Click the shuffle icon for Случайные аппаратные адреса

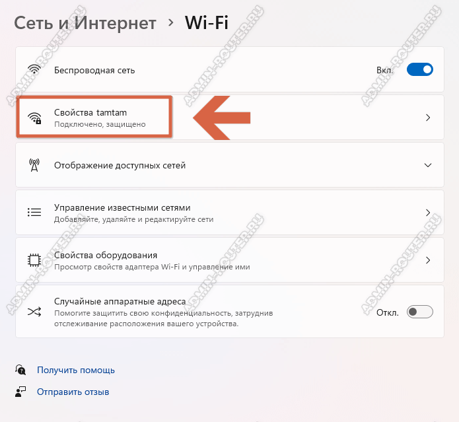pyautogui.click(x=34, y=312)
